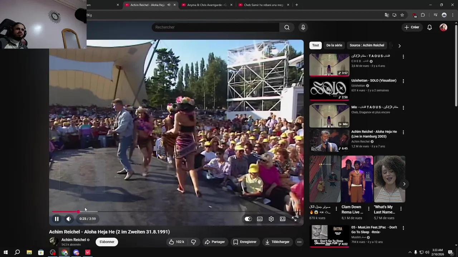Image resolution: width=458 pixels, height=257 pixels.
Task: Open Achim Reichel channel avatar
Action: pyautogui.click(x=54, y=242)
